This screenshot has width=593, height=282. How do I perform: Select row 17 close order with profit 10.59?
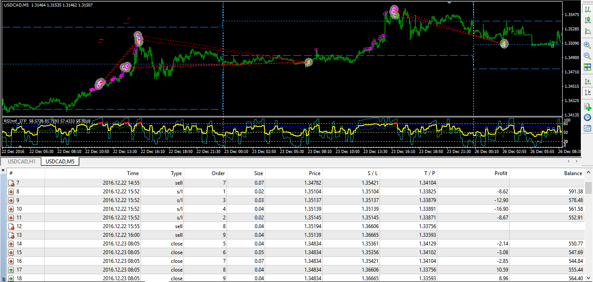click(x=296, y=270)
